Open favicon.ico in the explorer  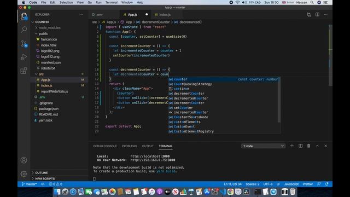[49, 39]
